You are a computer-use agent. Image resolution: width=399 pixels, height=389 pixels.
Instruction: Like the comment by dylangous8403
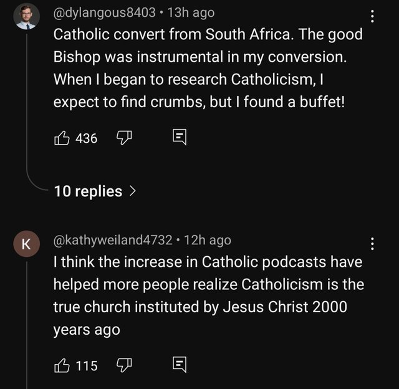[62, 138]
